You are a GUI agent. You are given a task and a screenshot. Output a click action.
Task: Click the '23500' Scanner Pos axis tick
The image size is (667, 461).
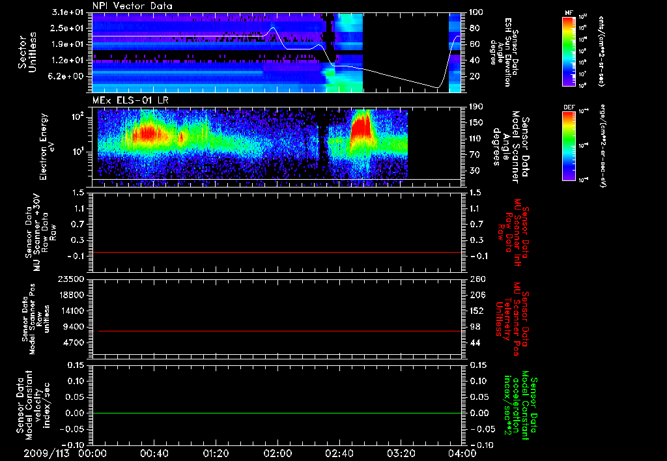(x=71, y=279)
